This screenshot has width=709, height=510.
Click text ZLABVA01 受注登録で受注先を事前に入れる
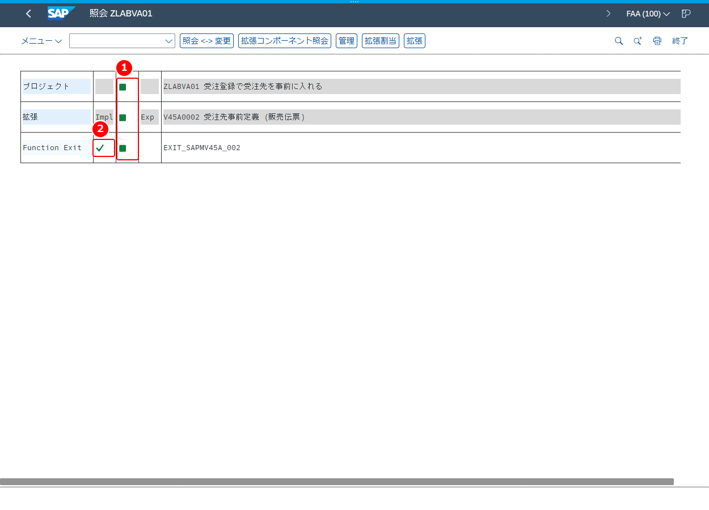tap(243, 87)
